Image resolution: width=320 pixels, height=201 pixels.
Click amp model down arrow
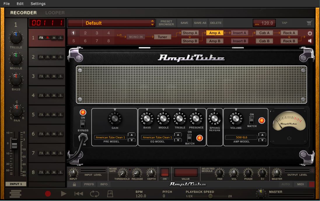[x=262, y=140]
